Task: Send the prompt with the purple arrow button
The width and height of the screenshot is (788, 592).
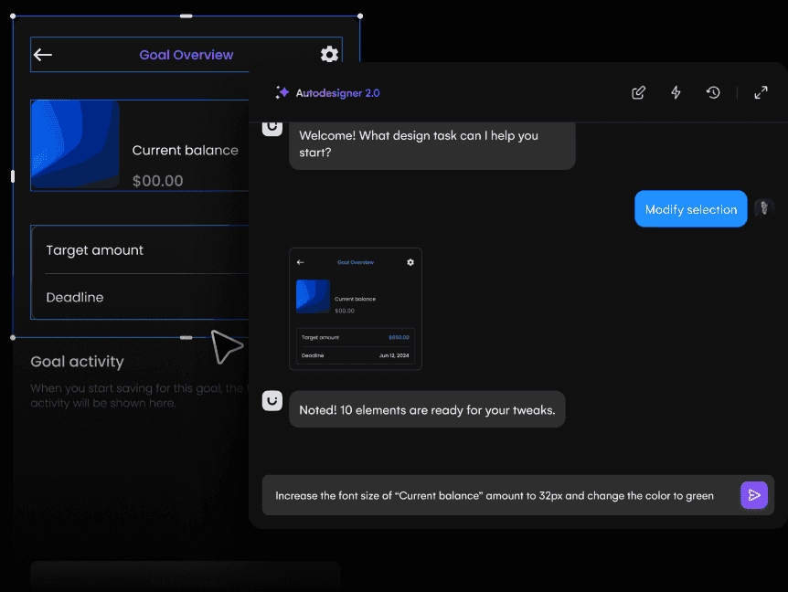Action: (x=753, y=495)
